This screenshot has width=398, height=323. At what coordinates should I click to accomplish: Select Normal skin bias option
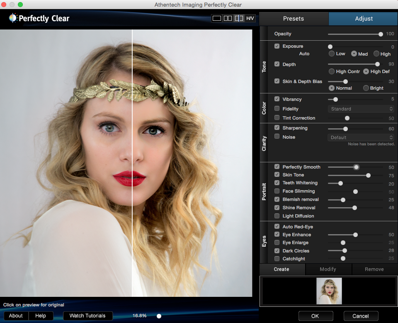tap(332, 88)
